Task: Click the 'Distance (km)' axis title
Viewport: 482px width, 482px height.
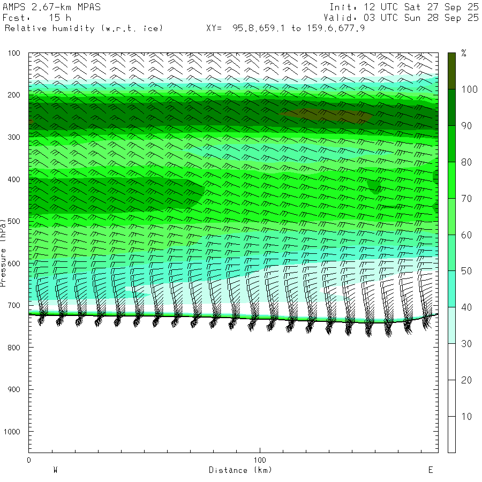Action: pyautogui.click(x=240, y=470)
